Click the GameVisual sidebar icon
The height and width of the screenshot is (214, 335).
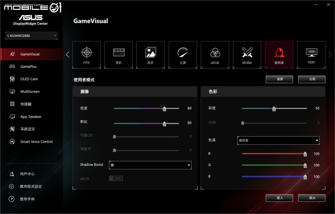(x=12, y=54)
